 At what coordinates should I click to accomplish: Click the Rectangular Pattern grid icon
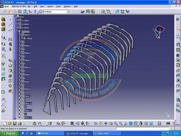3,49
